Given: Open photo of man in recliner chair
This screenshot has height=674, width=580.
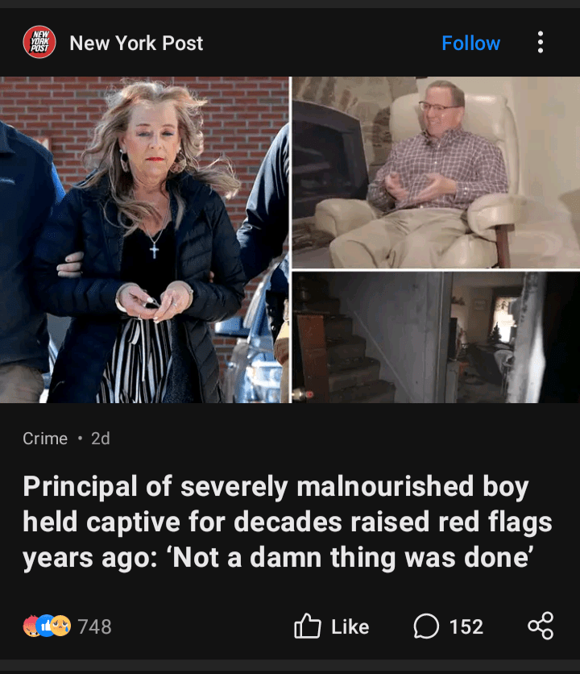Looking at the screenshot, I should pyautogui.click(x=436, y=173).
